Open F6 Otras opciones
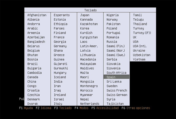Viewport: 176px width, 119px height. (136, 108)
